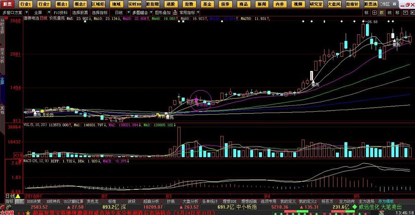Click the panel collapse icon in toolbar
Image resolution: width=415 pixels, height=215 pixels.
(x=405, y=12)
